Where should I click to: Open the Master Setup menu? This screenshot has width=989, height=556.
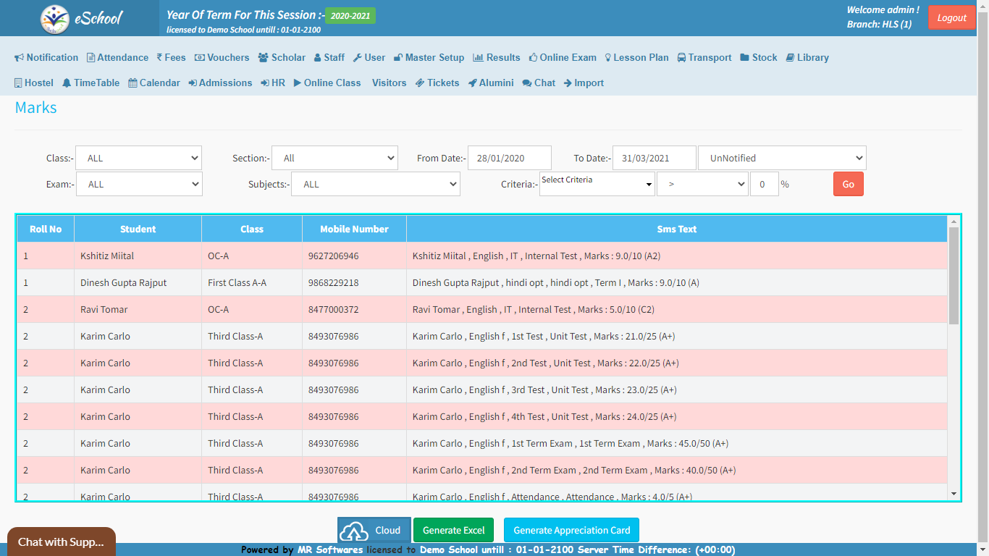pyautogui.click(x=429, y=58)
